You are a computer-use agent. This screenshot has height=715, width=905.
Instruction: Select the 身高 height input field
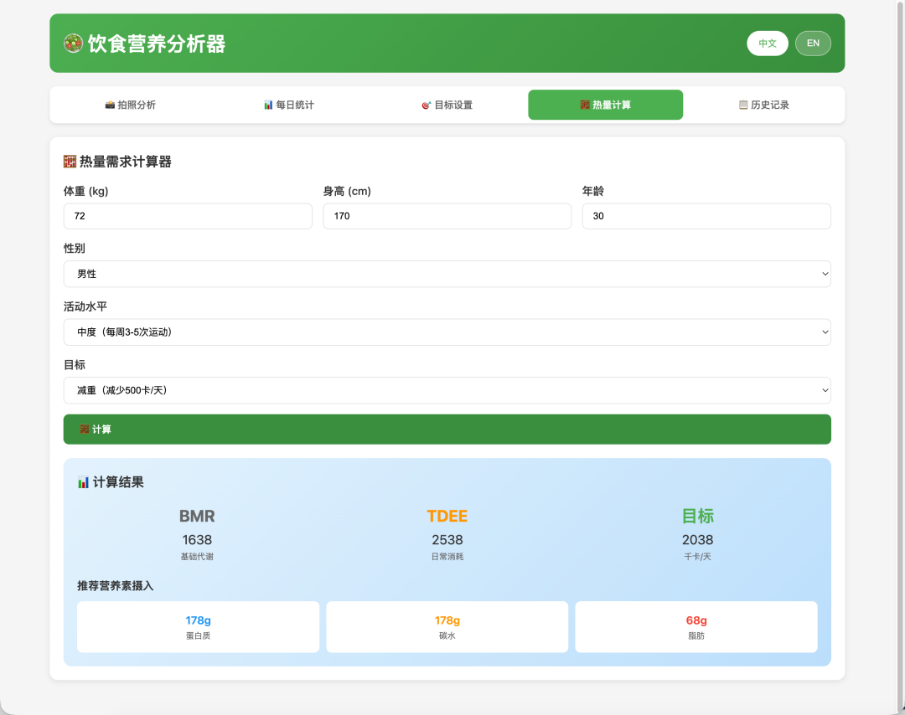click(447, 215)
